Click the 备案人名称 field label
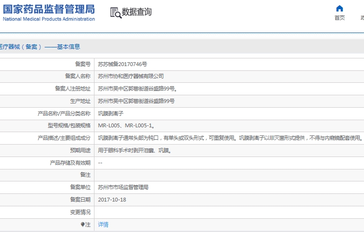364x236 pixels. (x=78, y=76)
